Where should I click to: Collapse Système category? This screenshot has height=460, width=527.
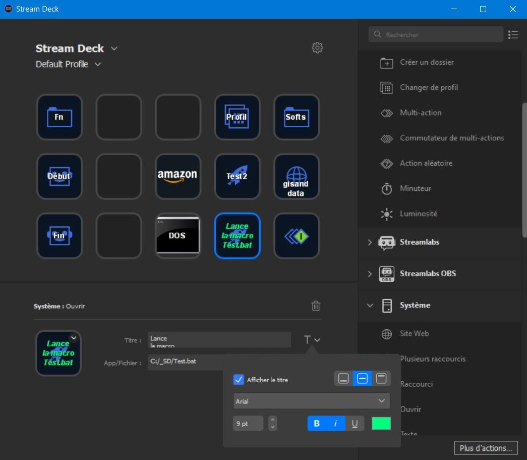(x=370, y=305)
